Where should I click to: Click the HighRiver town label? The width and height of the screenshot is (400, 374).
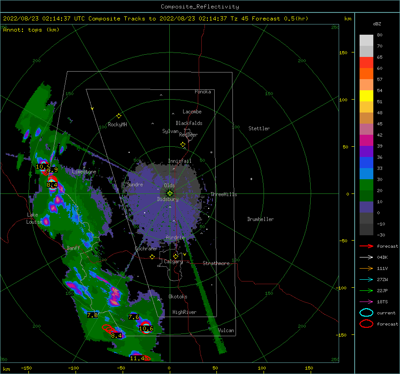[x=184, y=312]
